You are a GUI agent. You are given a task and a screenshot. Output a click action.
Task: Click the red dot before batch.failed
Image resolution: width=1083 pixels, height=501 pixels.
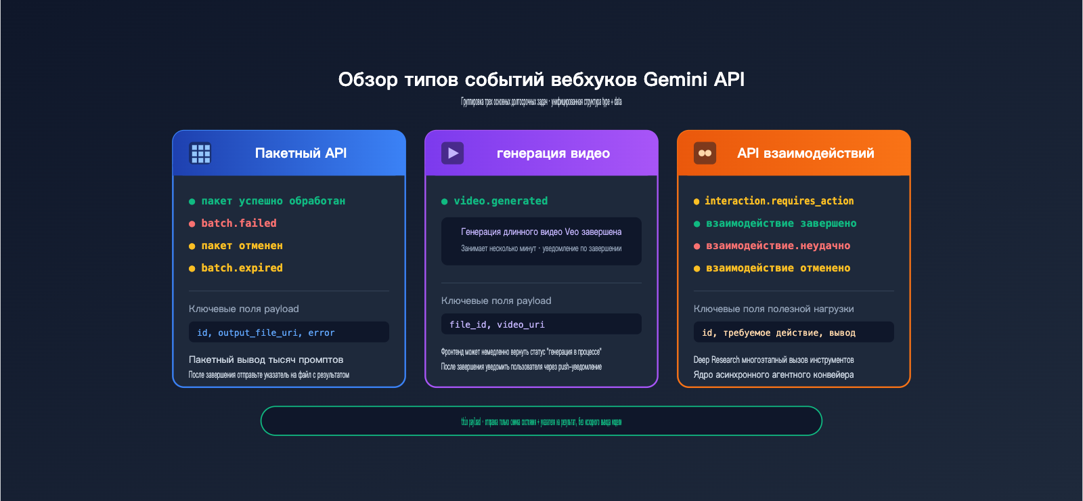point(192,224)
